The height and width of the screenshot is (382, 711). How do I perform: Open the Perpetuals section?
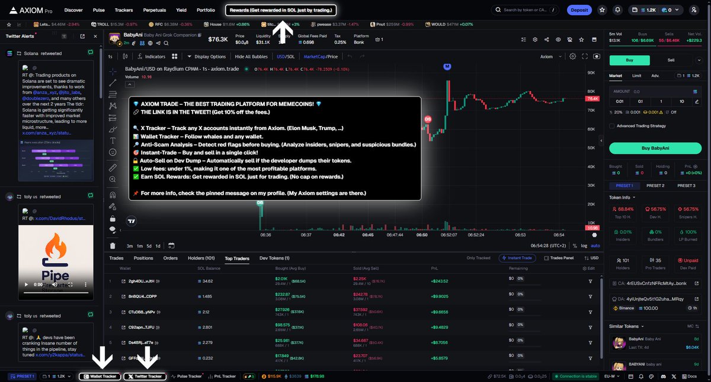tap(155, 10)
